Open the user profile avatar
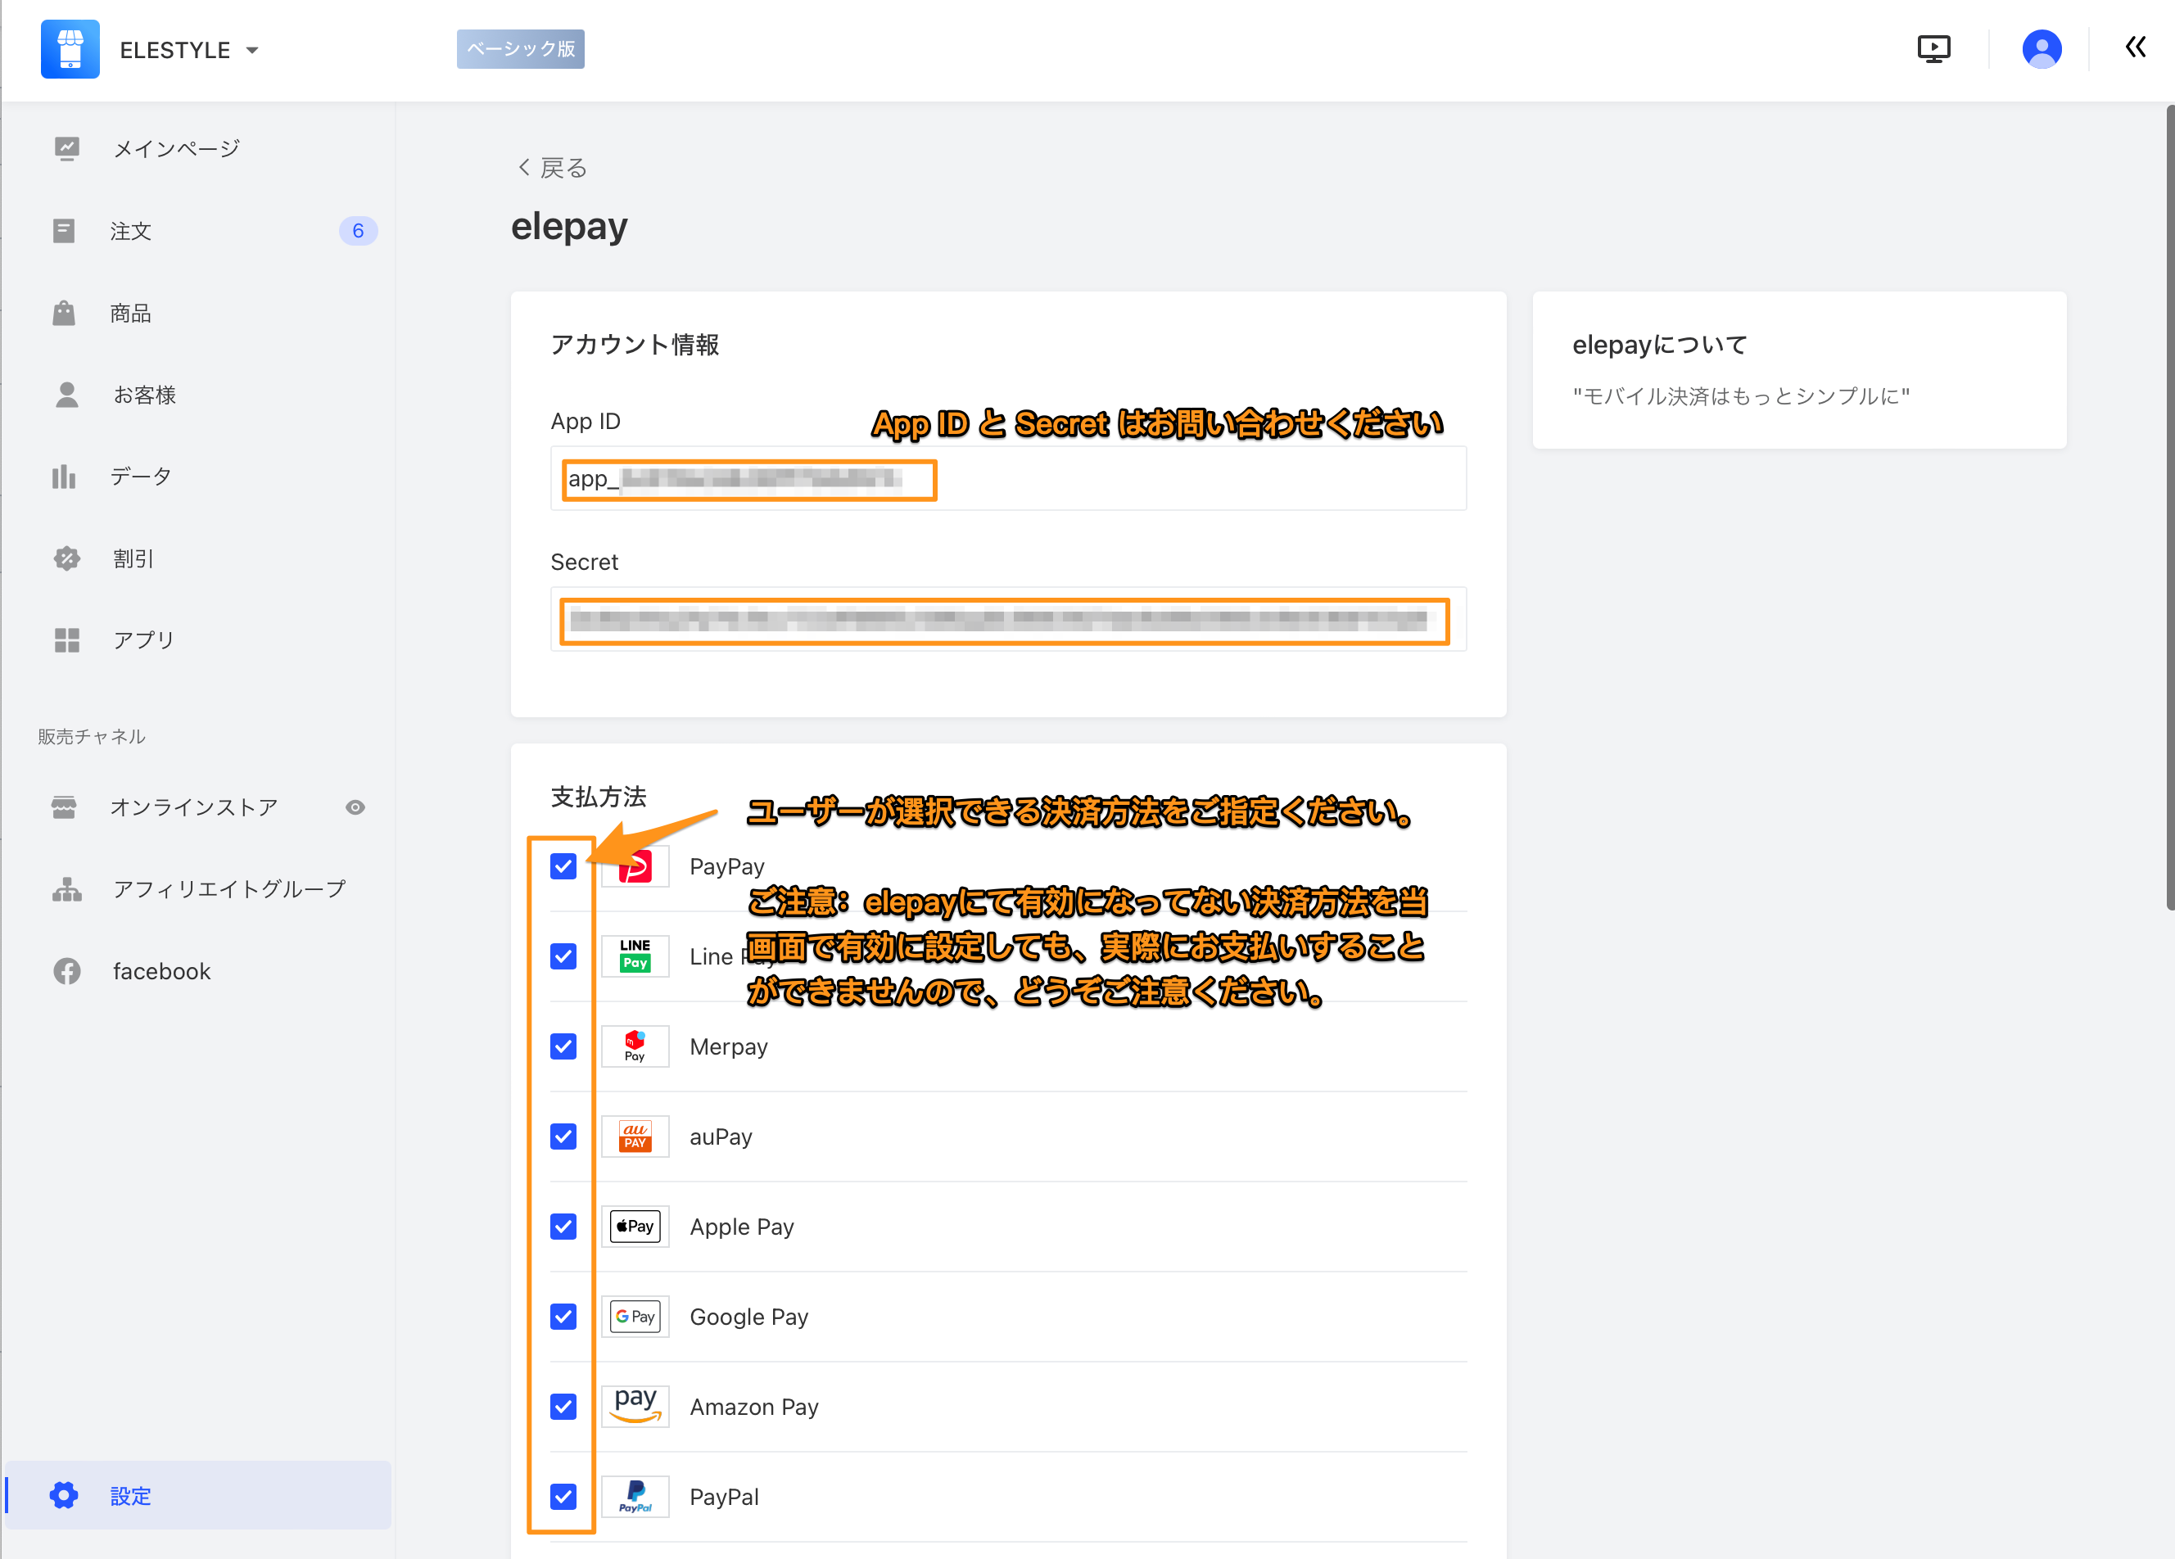 click(x=2041, y=48)
